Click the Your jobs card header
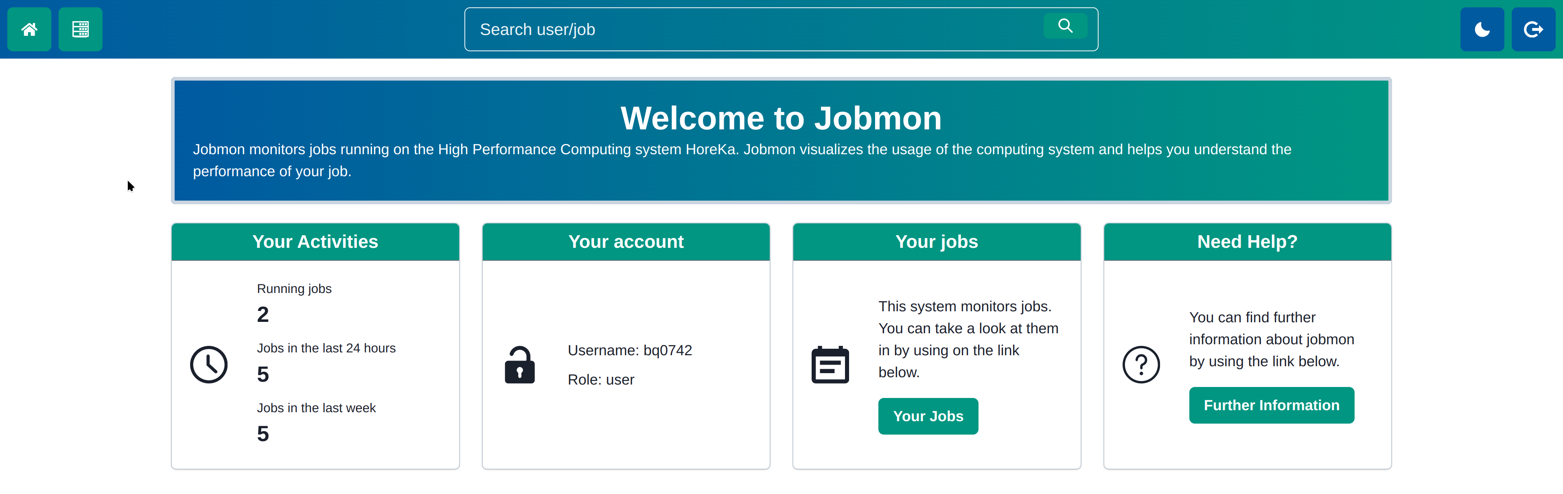 [x=936, y=242]
